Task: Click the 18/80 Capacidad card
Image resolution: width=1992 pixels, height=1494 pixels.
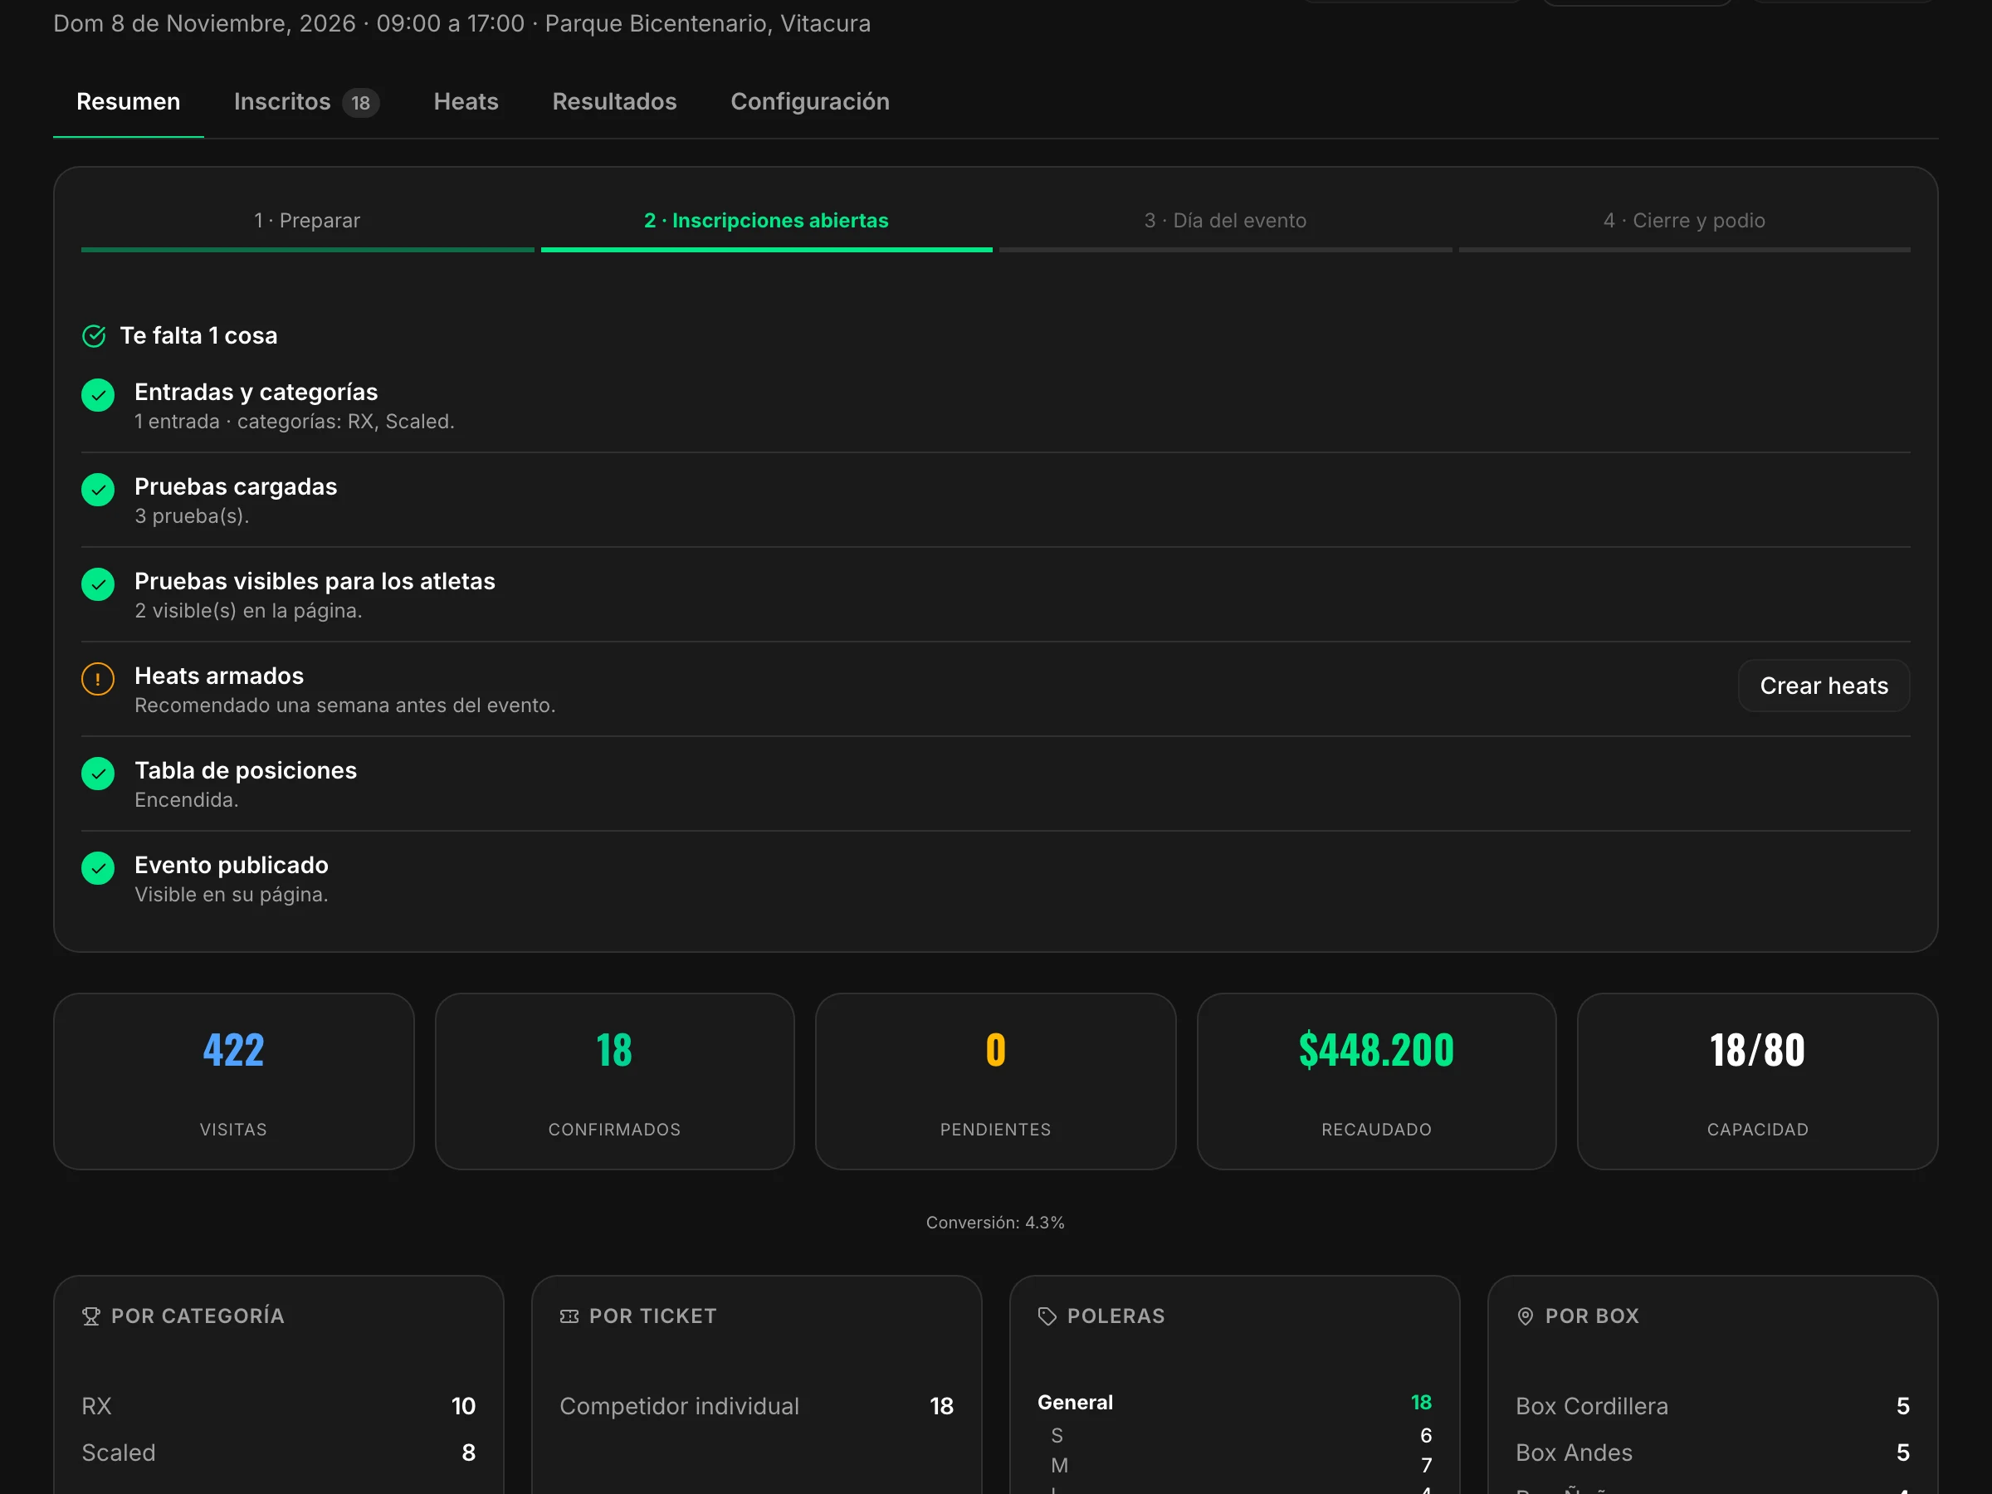Action: point(1758,1081)
